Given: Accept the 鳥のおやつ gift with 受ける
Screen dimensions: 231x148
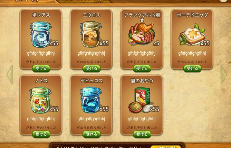Looking at the screenshot, I should pos(142,134).
